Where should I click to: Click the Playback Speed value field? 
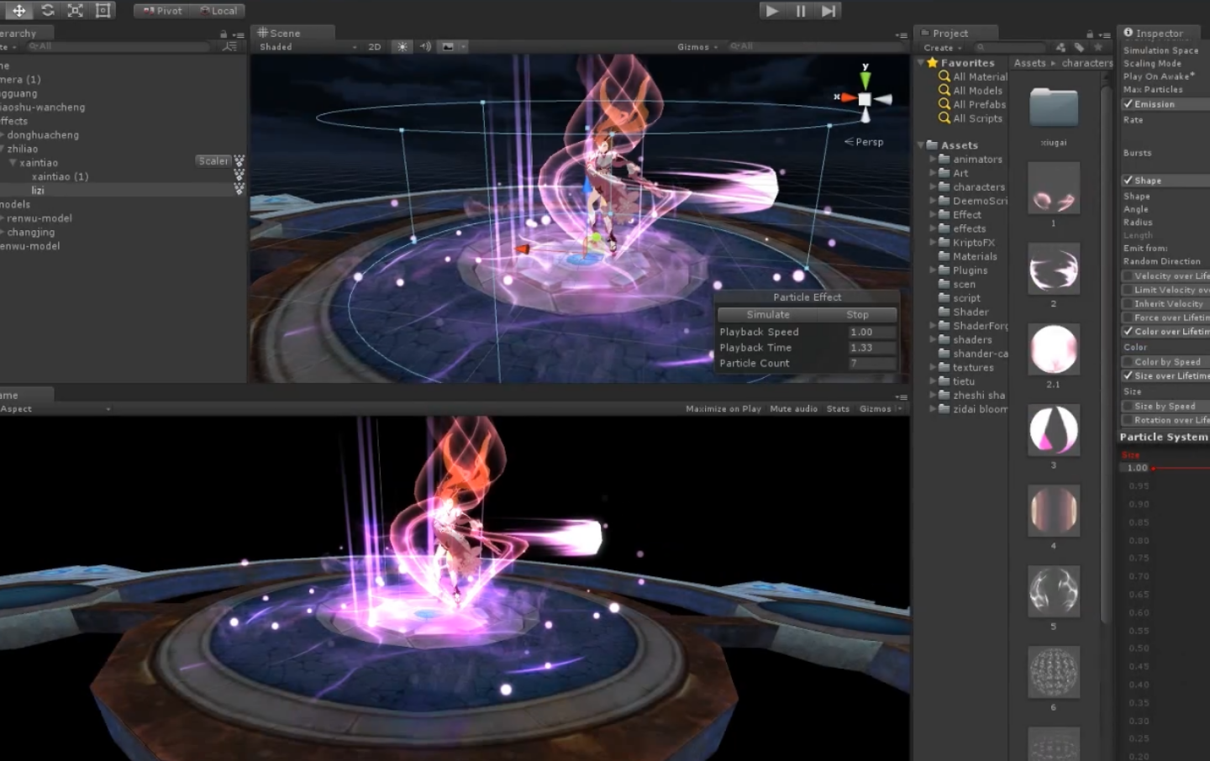[871, 333]
